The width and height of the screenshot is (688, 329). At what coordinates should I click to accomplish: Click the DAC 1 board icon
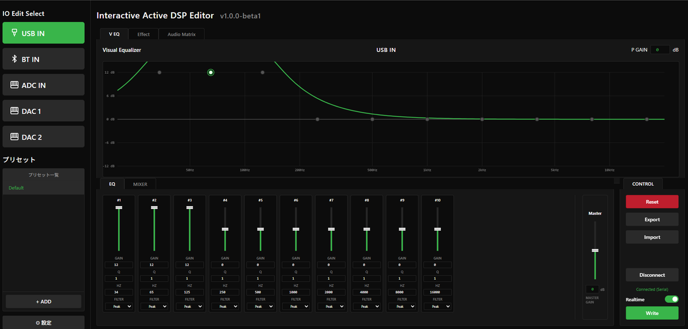(14, 111)
